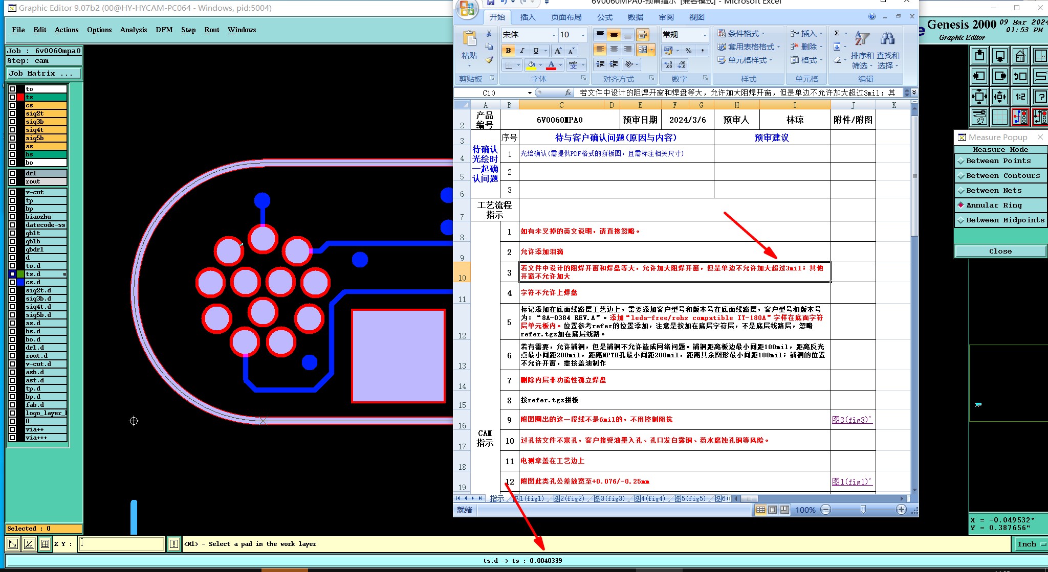Viewport: 1048px width, 572px height.
Task: Open the DFM menu
Action: click(164, 30)
